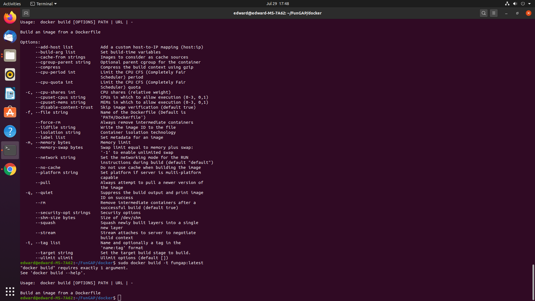Click the terminal vertical scrollbar

coord(533,282)
